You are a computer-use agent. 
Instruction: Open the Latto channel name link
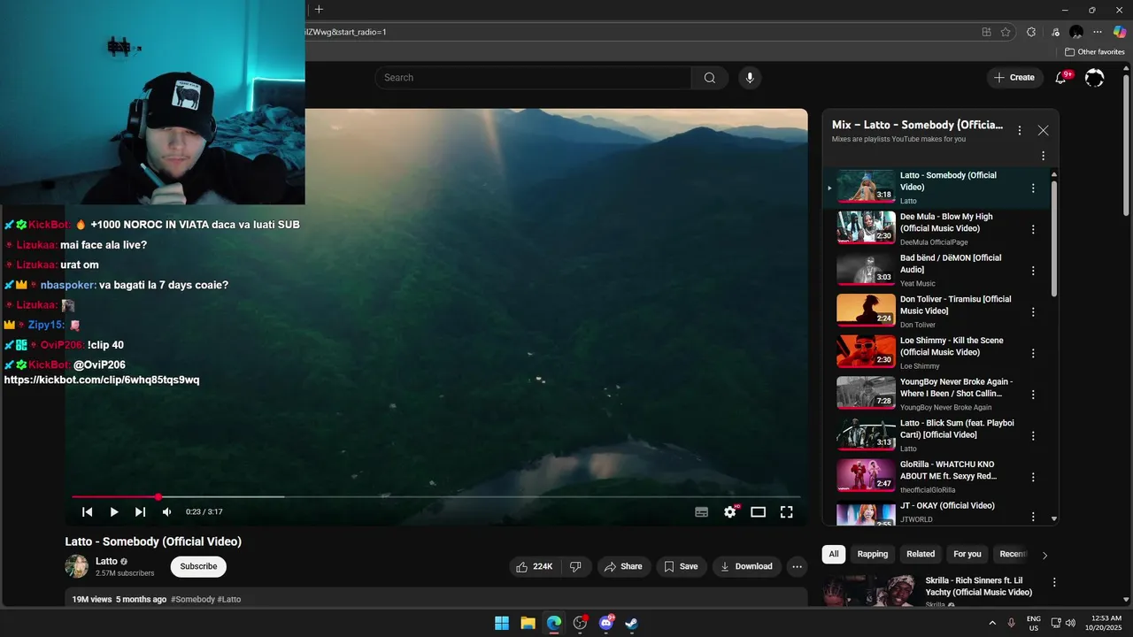pos(106,561)
